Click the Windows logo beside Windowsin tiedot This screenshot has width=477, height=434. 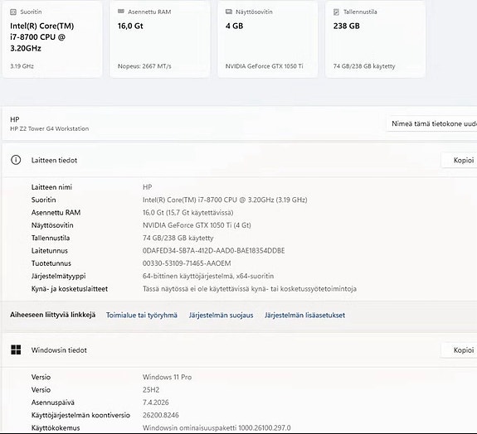click(16, 350)
